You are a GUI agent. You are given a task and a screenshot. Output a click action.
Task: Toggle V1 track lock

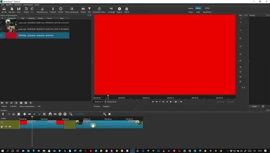(x=2, y=126)
